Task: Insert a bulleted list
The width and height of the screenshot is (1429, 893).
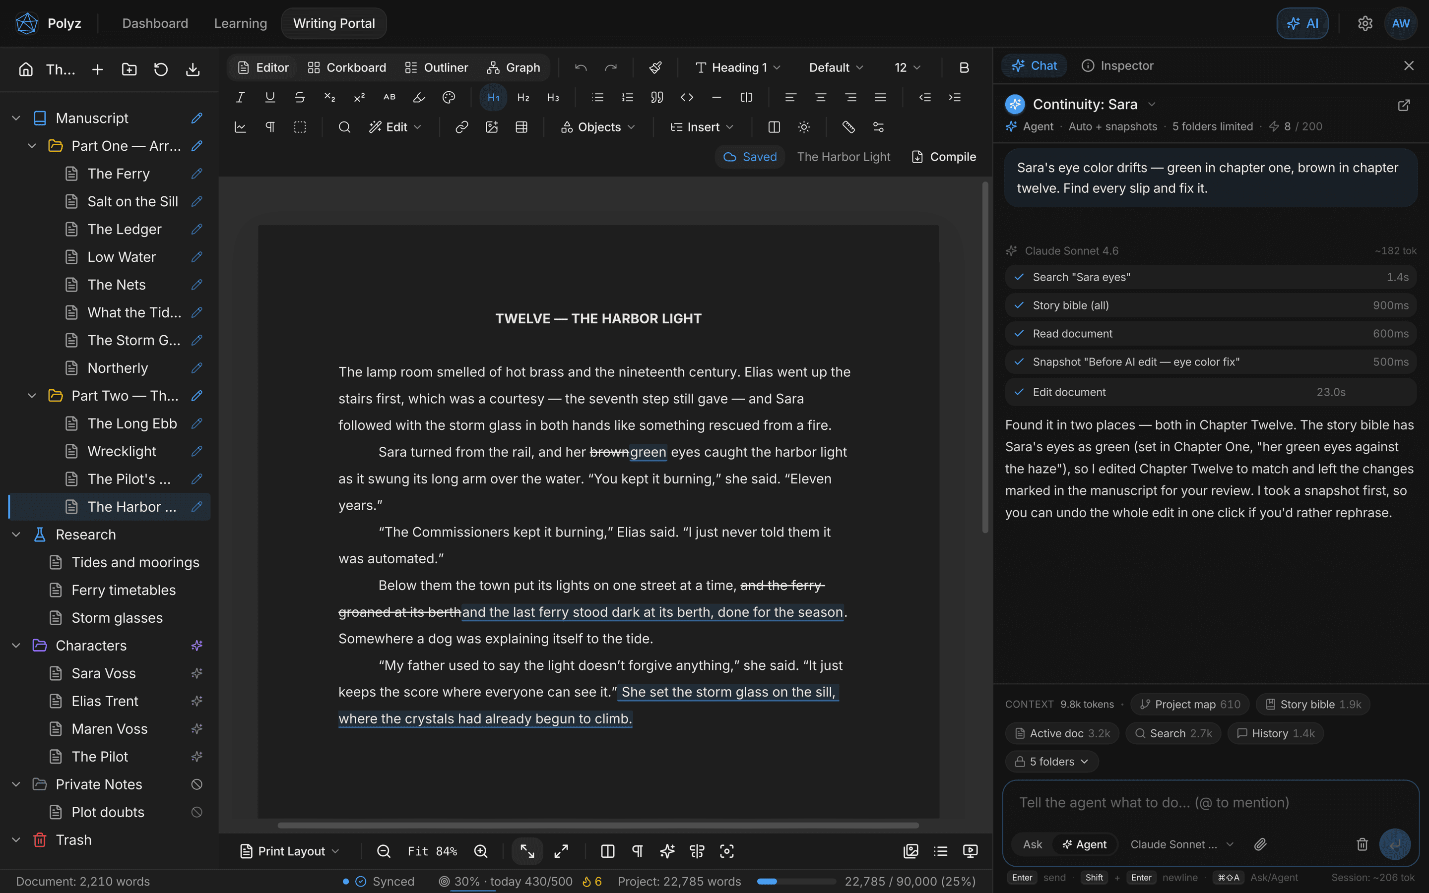Action: [x=598, y=98]
